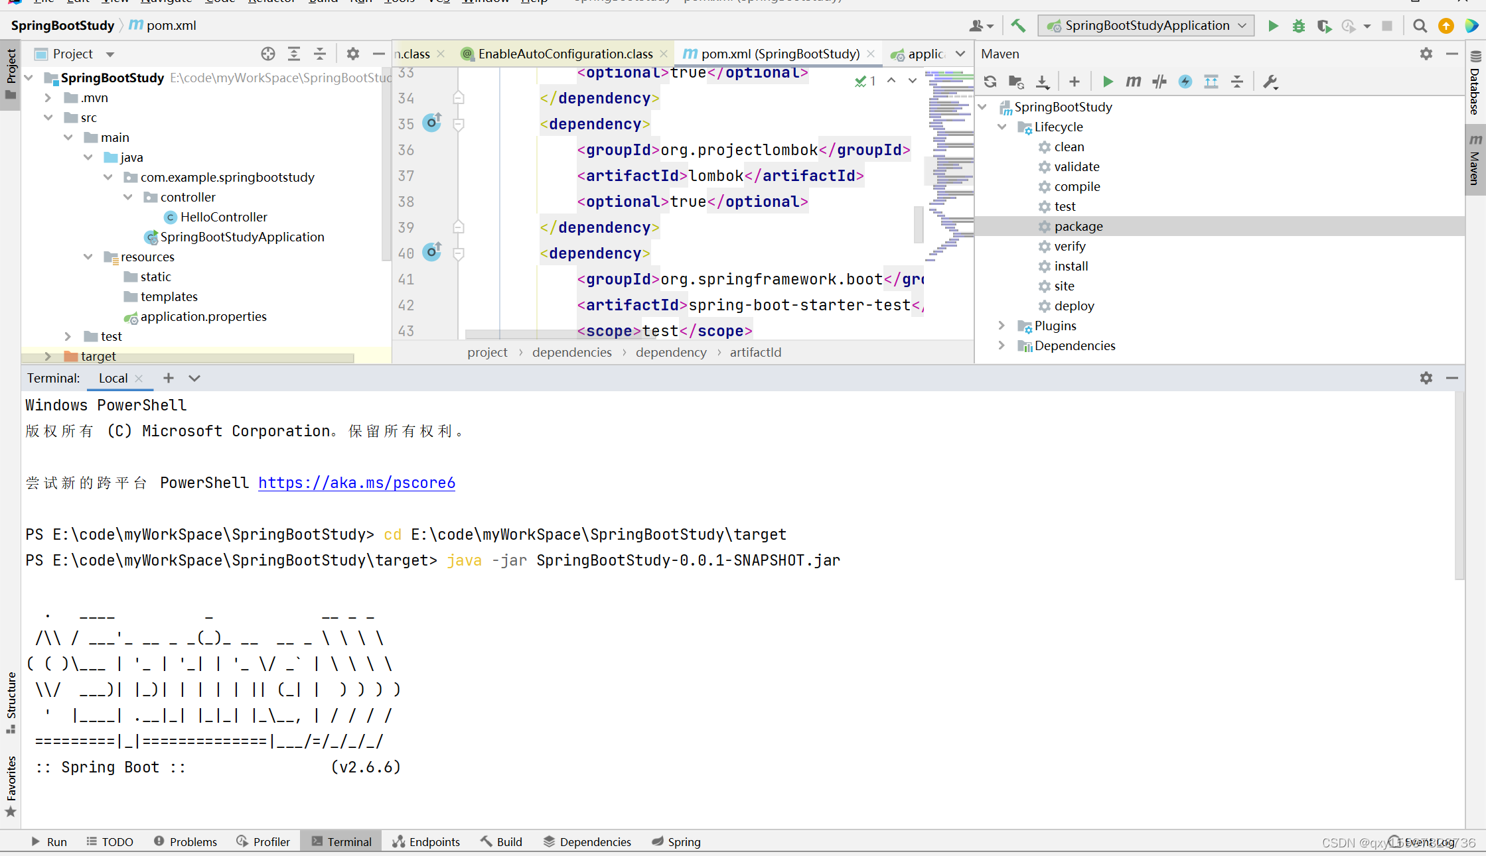Toggle the Structure side panel
The width and height of the screenshot is (1486, 856).
(x=11, y=702)
